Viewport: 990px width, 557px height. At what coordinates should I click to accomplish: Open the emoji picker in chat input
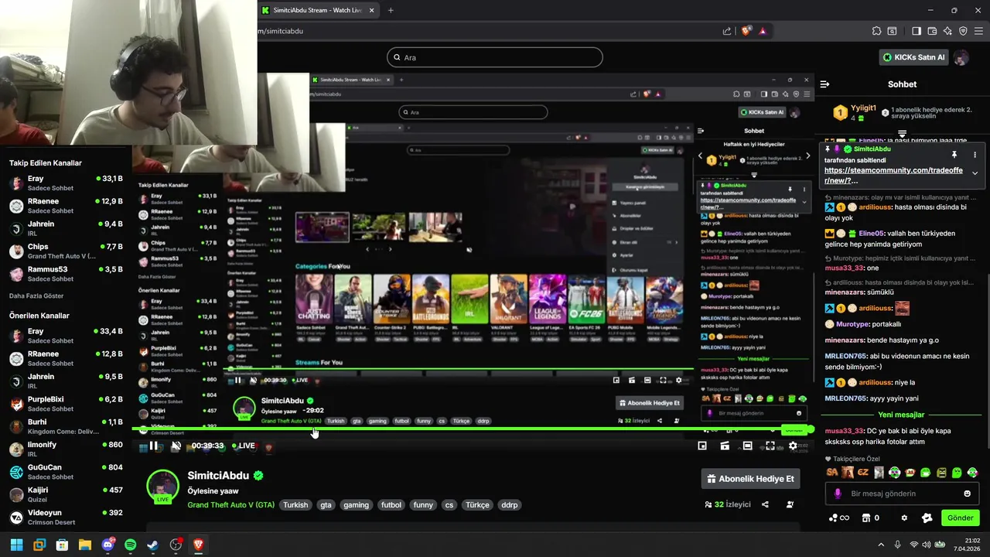pyautogui.click(x=967, y=494)
